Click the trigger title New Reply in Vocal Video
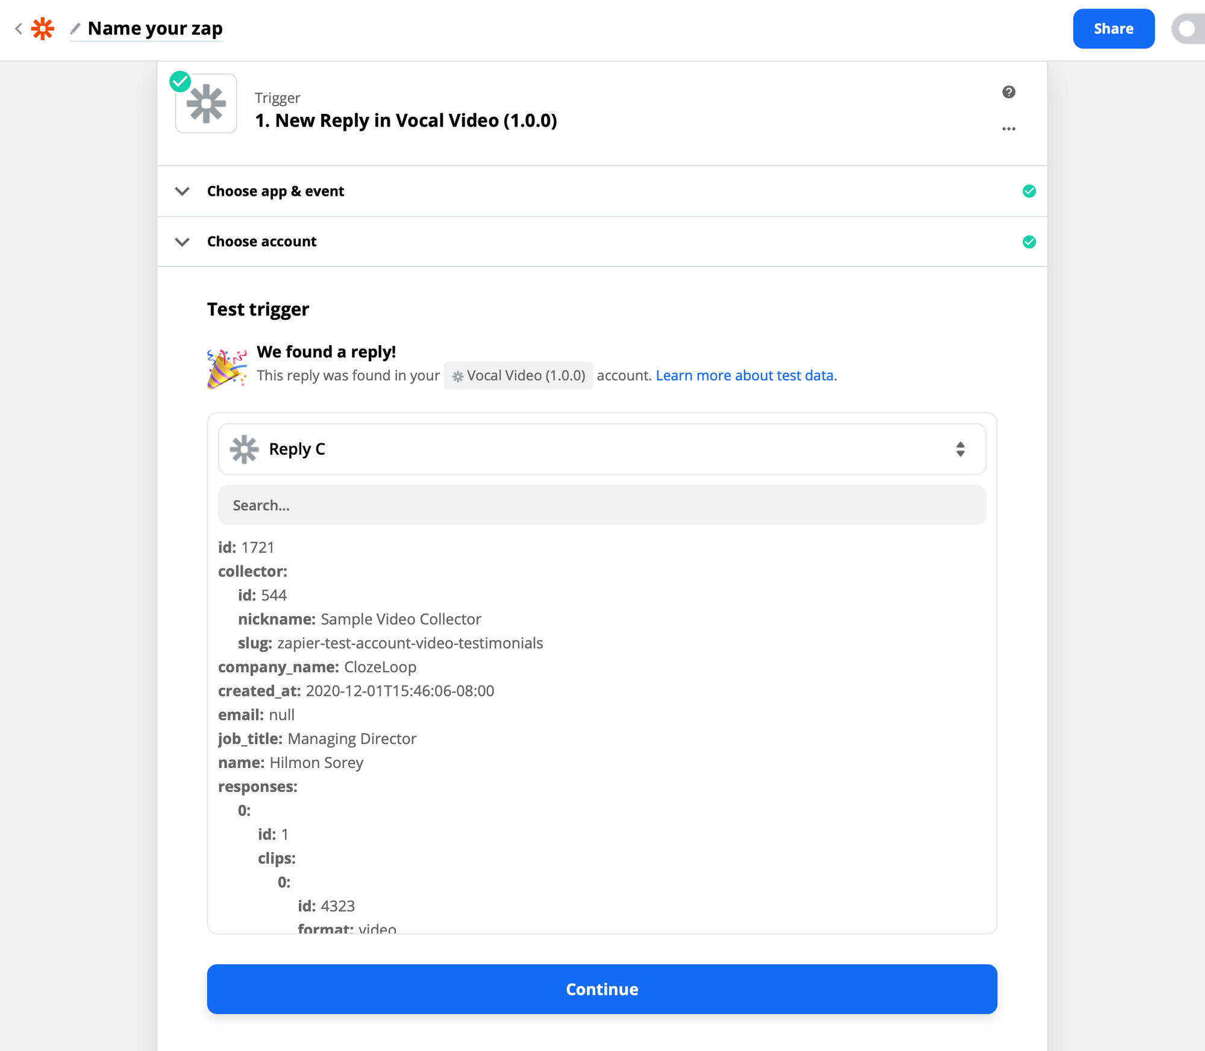 [405, 120]
